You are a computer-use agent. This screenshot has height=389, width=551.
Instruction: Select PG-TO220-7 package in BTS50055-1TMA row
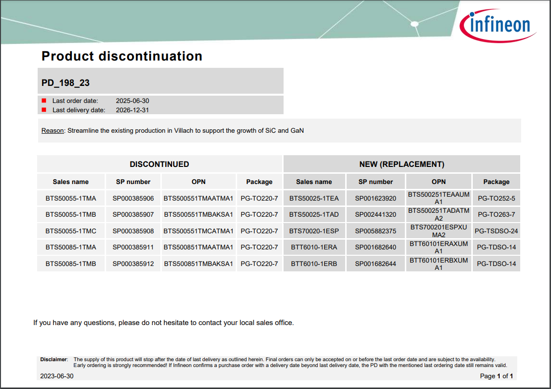259,198
